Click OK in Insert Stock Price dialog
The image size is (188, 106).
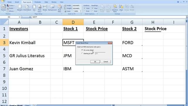95,62
